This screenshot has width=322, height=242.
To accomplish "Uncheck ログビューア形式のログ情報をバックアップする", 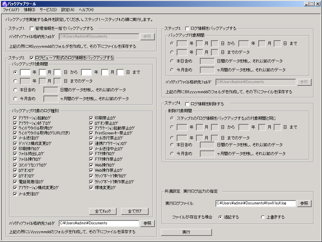I will pyautogui.click(x=32, y=58).
